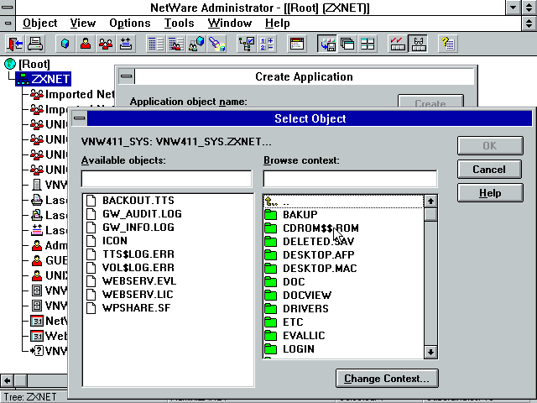
Task: Open the Object menu
Action: point(39,23)
